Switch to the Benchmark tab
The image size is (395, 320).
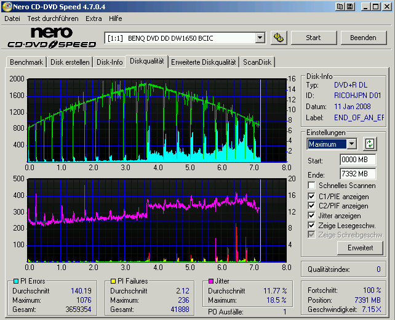point(26,62)
